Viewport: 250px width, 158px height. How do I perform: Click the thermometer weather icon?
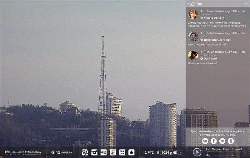113,152
